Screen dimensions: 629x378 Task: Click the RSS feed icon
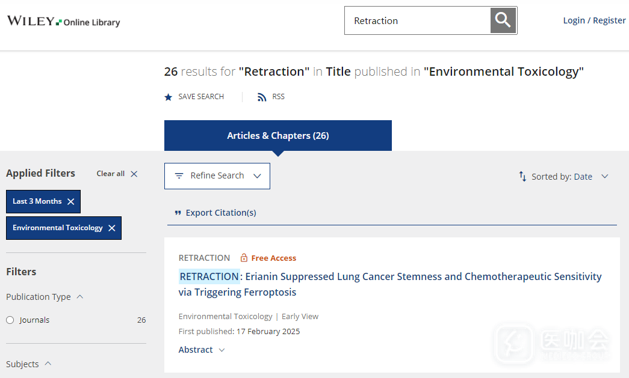[x=262, y=97]
